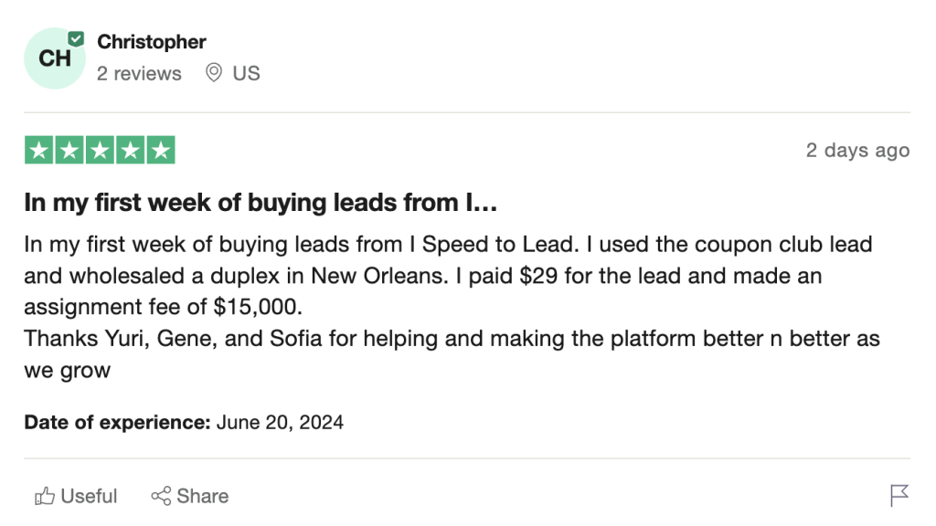Open Christopher's reviewer profile name

[x=152, y=42]
